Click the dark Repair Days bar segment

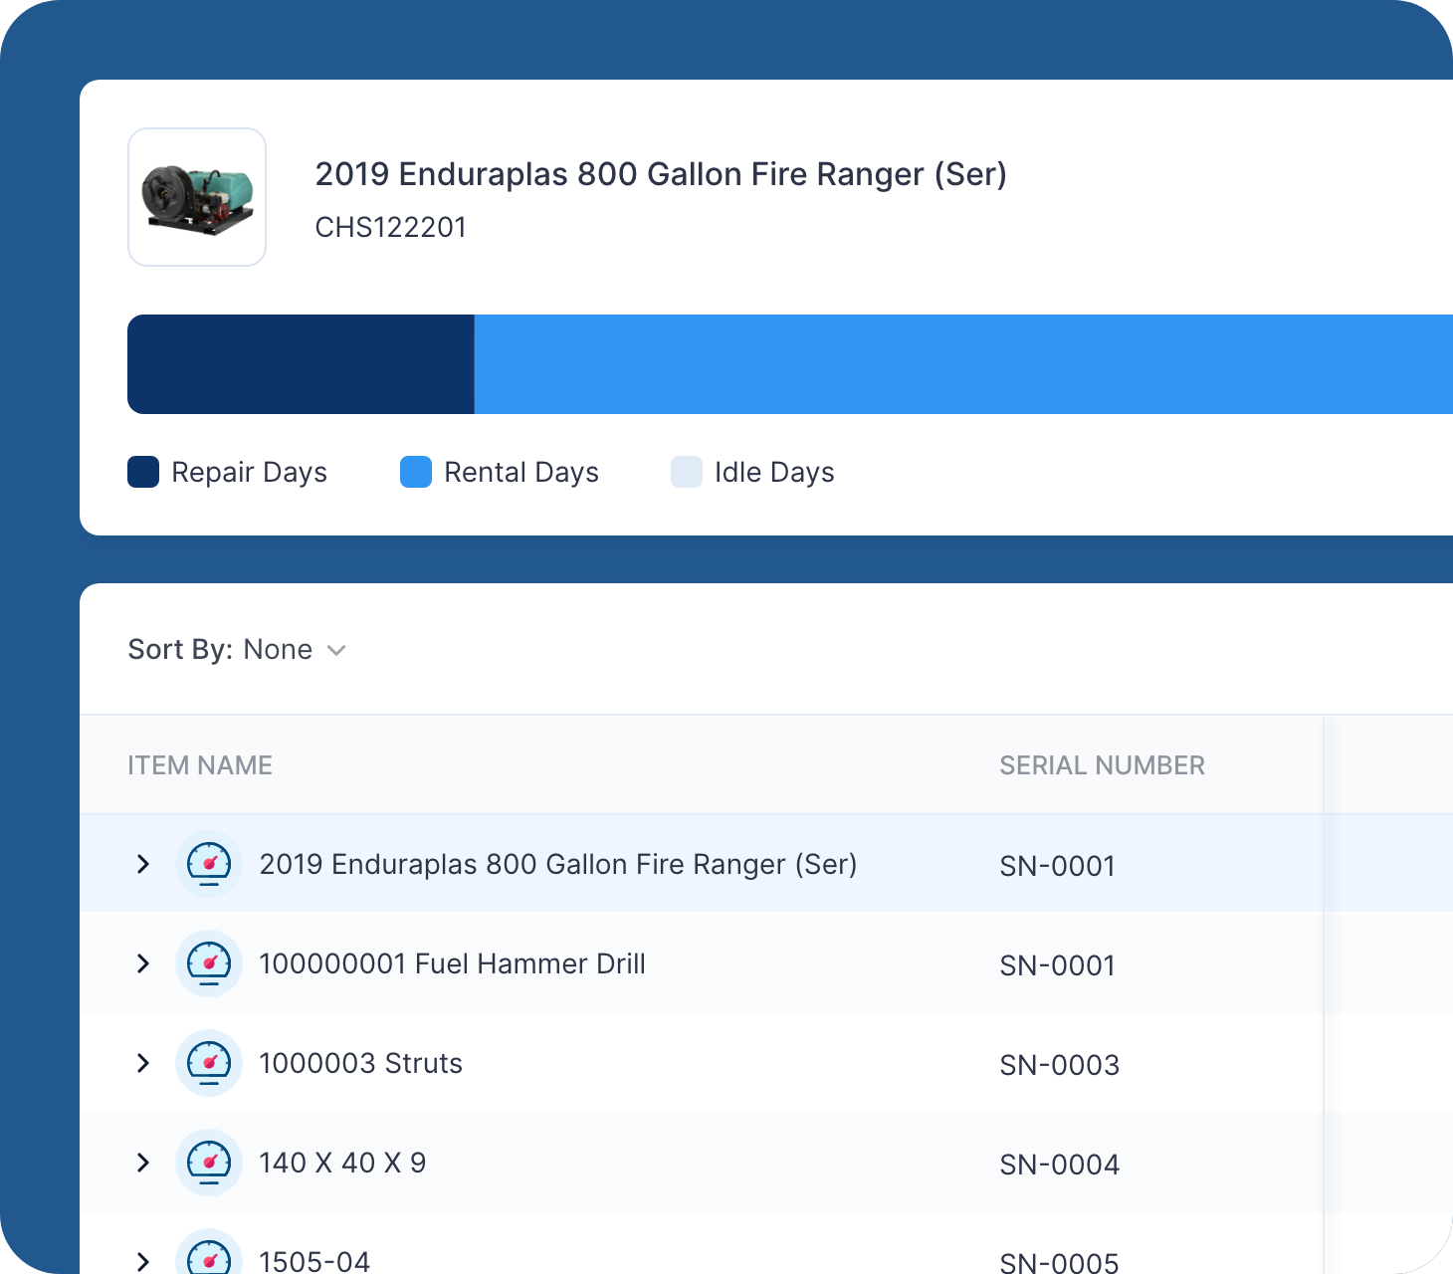pyautogui.click(x=301, y=364)
